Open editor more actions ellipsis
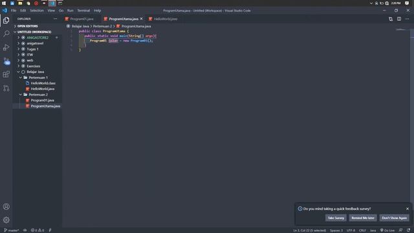The height and width of the screenshot is (233, 414). (x=407, y=19)
